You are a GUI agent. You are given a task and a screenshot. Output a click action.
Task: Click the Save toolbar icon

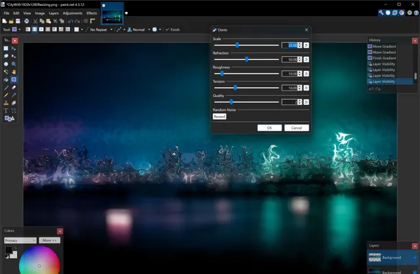(x=18, y=21)
